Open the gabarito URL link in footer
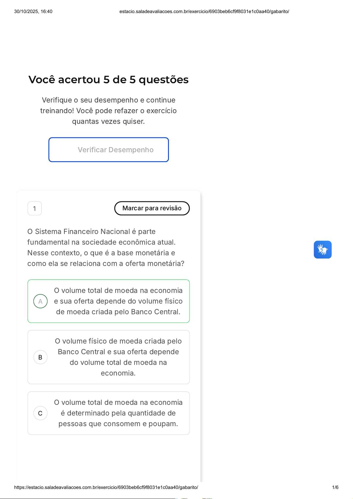 point(106,487)
